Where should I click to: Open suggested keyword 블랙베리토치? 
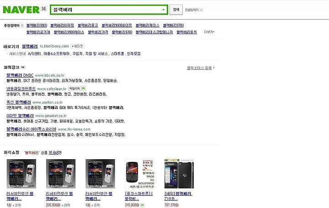[x=187, y=32]
